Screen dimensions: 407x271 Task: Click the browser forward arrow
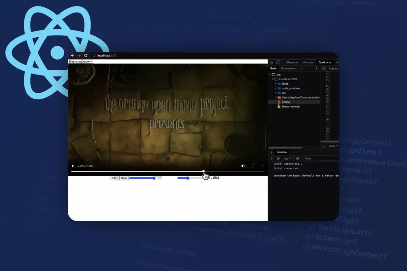click(x=79, y=56)
